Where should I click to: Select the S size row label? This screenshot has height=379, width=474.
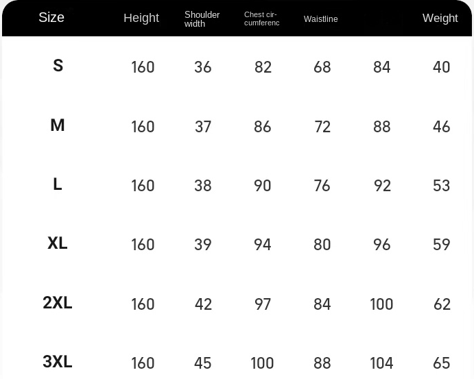58,66
